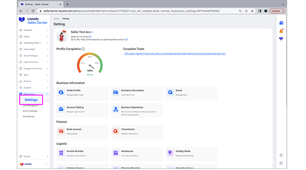
Task: Select User Management in the sidebar
Action: [30, 106]
